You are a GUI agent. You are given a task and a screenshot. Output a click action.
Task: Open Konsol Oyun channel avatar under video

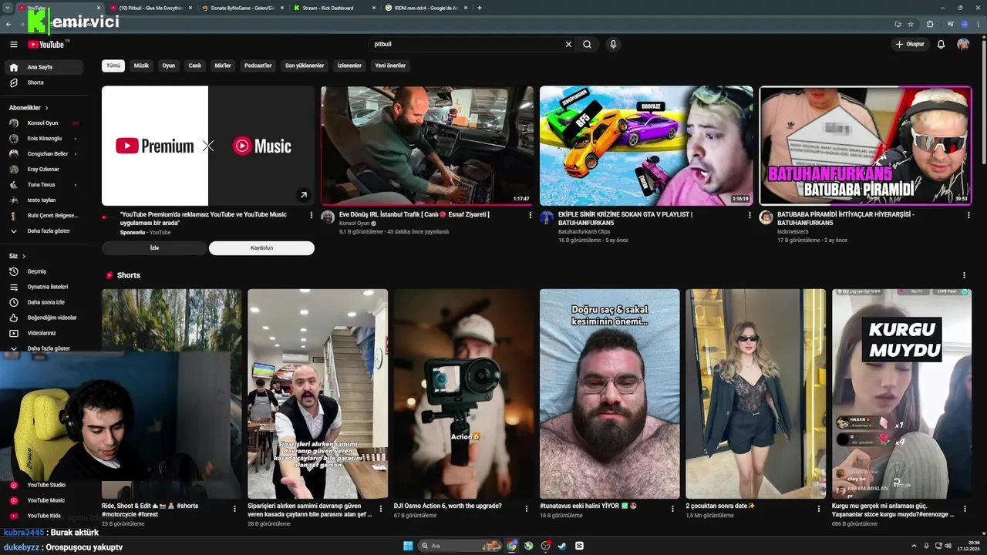pyautogui.click(x=328, y=217)
